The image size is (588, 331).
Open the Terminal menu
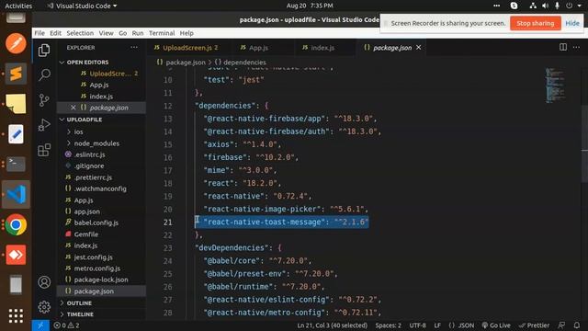162,33
